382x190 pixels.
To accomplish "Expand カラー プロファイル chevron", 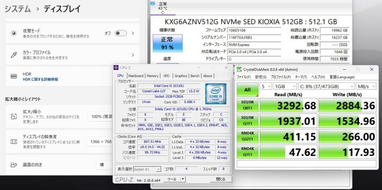I will click(133, 55).
